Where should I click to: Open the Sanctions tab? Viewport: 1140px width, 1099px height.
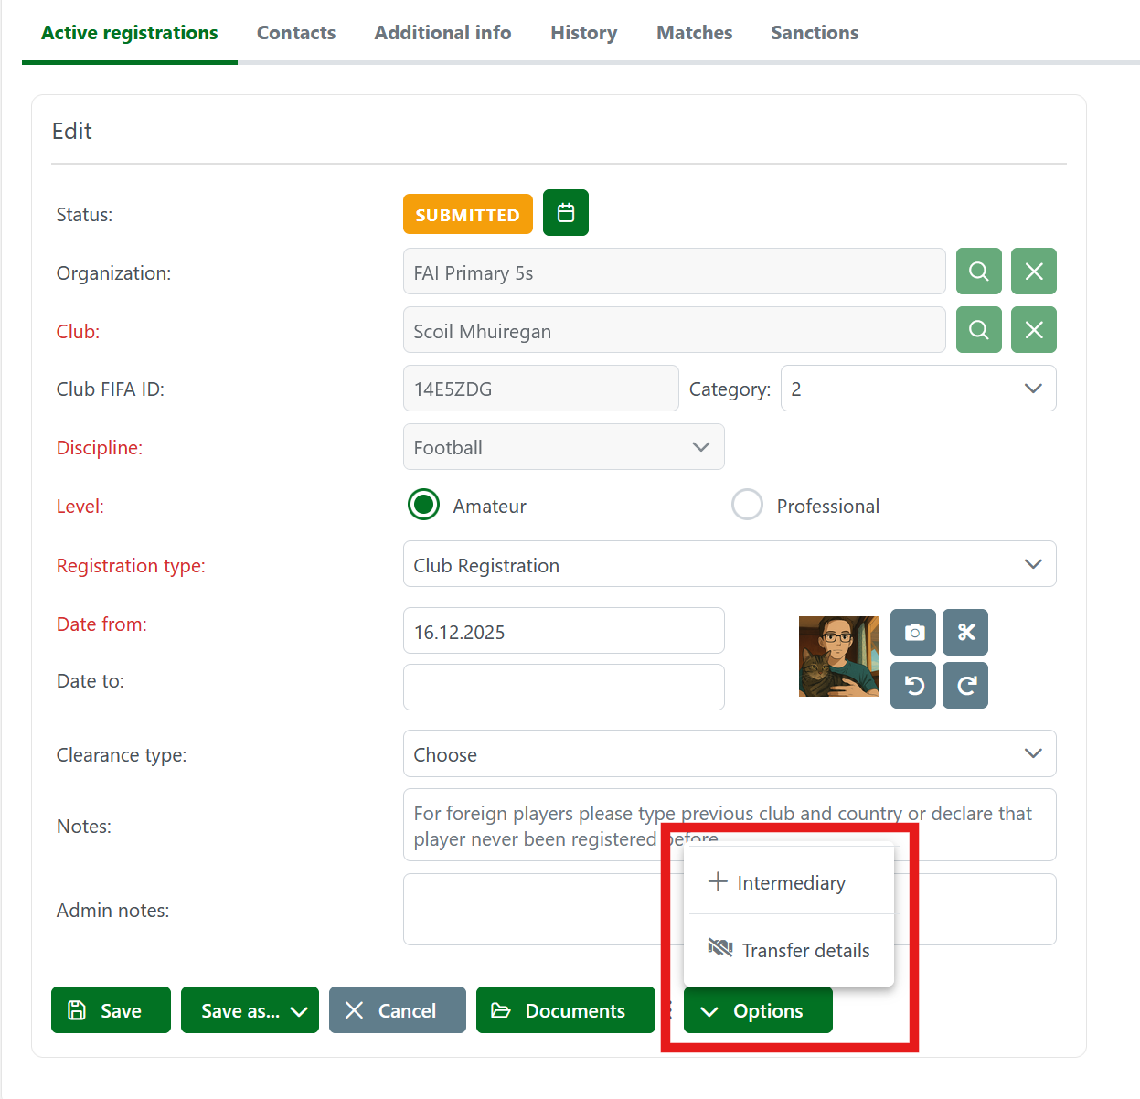pos(814,33)
